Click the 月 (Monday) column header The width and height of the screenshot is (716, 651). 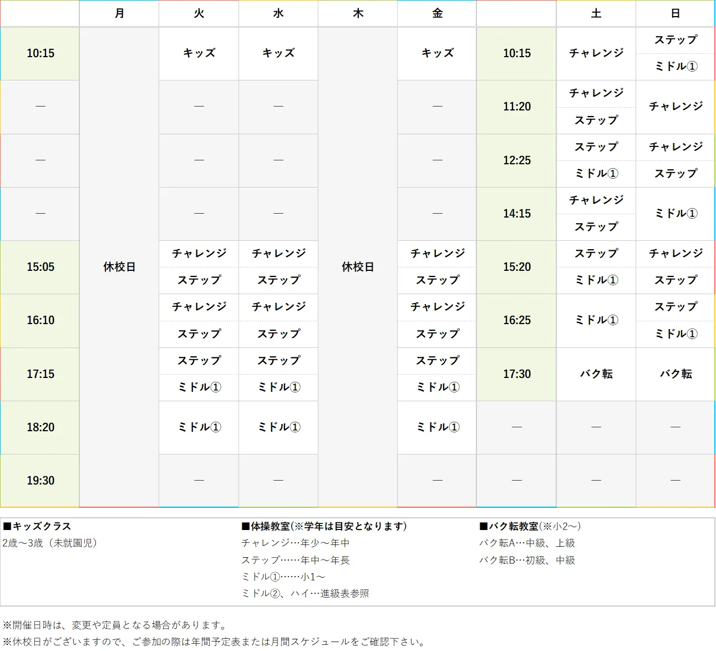(119, 13)
